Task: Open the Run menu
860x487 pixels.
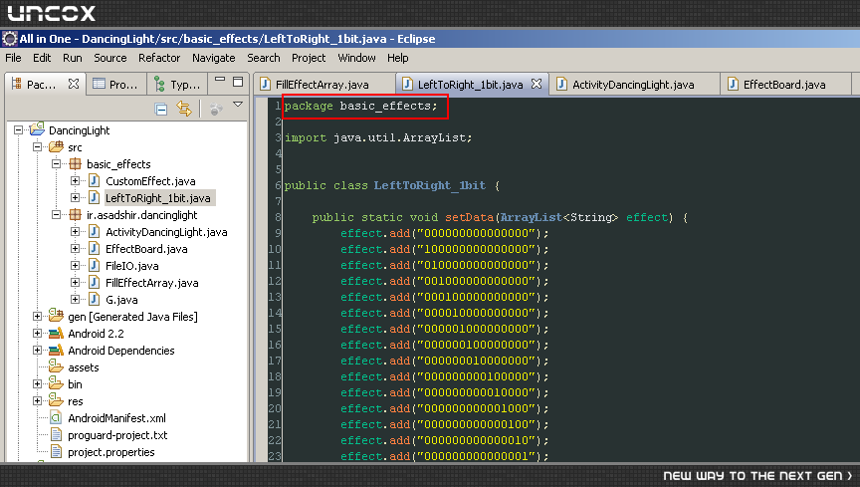Action: pyautogui.click(x=73, y=58)
